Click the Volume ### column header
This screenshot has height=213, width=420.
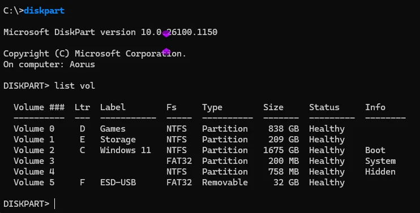39,107
